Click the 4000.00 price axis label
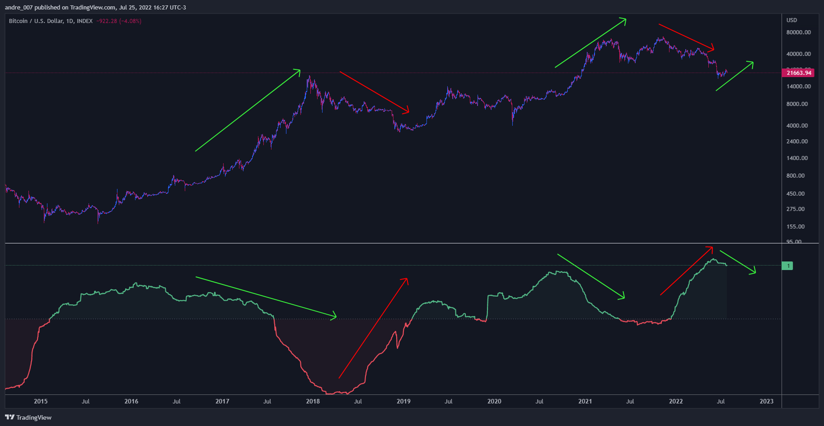Viewport: 824px width, 426px height. 797,126
